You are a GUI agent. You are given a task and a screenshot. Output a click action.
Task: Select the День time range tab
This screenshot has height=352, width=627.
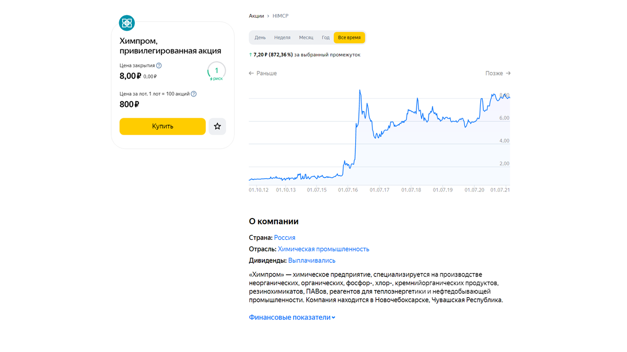click(x=260, y=38)
